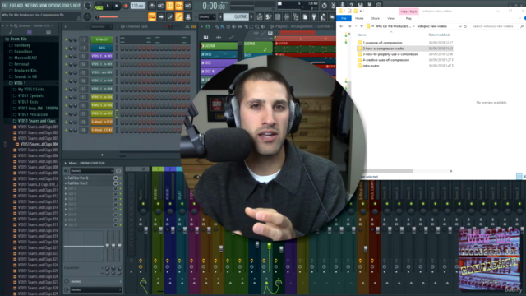Screen dimensions: 526x296
Task: Select sample VTDS1 Snares and Claps 001
Action: click(x=38, y=127)
